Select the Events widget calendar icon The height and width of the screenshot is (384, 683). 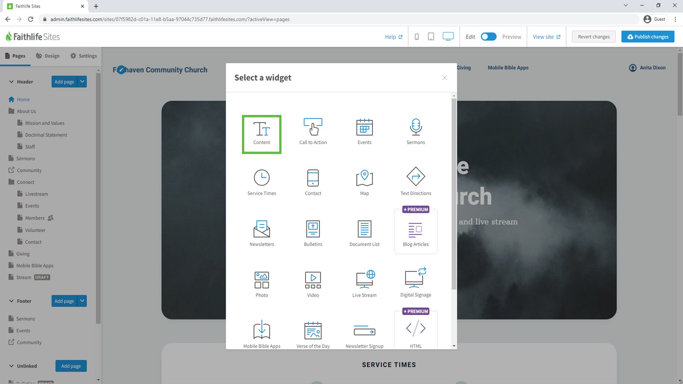(364, 127)
